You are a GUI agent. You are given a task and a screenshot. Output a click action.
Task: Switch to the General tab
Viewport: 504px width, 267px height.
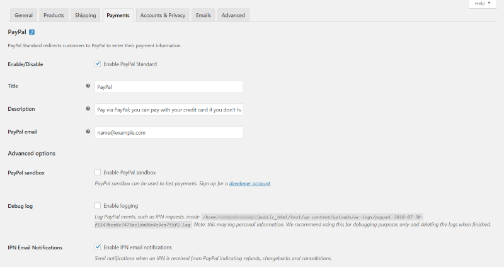[23, 15]
